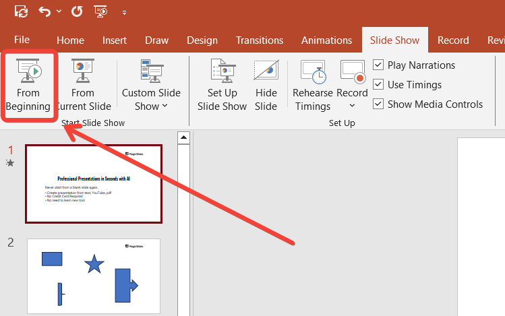Screen dimensions: 505x316
Task: Open Set Up Slide Show dialog
Action: 222,86
